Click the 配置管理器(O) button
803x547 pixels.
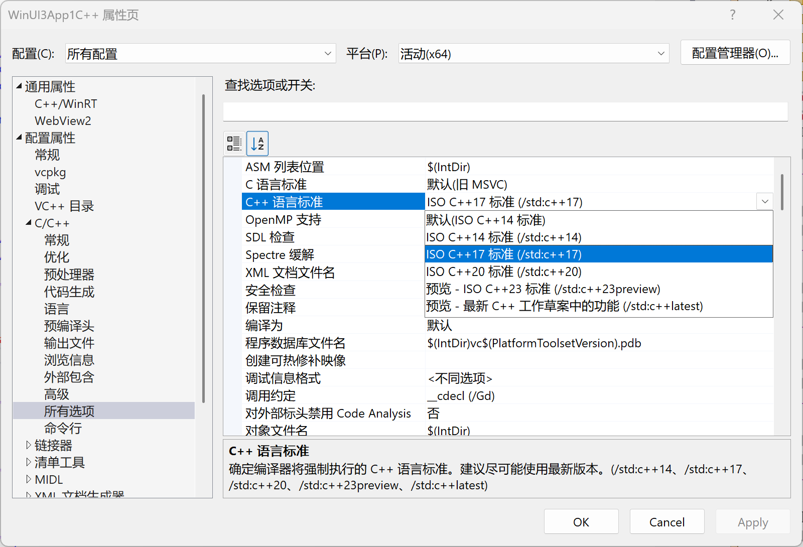tap(735, 52)
